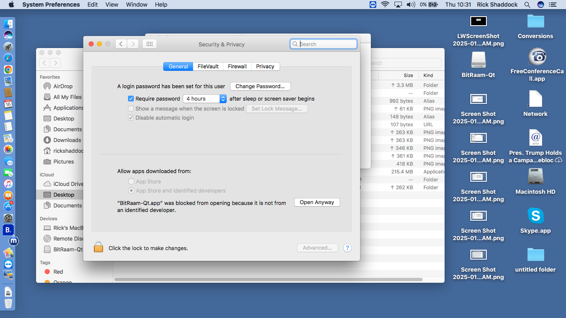Open the Calendar app in Dock
Image resolution: width=566 pixels, height=318 pixels.
tap(8, 104)
